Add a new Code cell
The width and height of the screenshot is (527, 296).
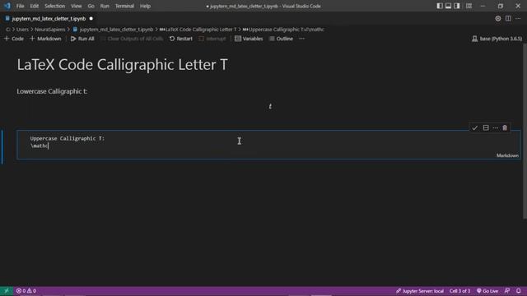tap(14, 39)
